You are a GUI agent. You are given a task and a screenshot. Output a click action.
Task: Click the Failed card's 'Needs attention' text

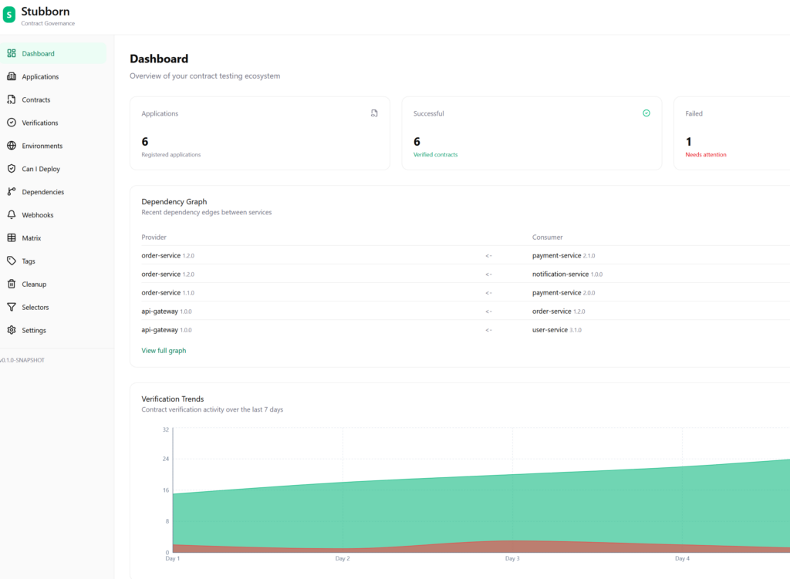click(x=706, y=154)
